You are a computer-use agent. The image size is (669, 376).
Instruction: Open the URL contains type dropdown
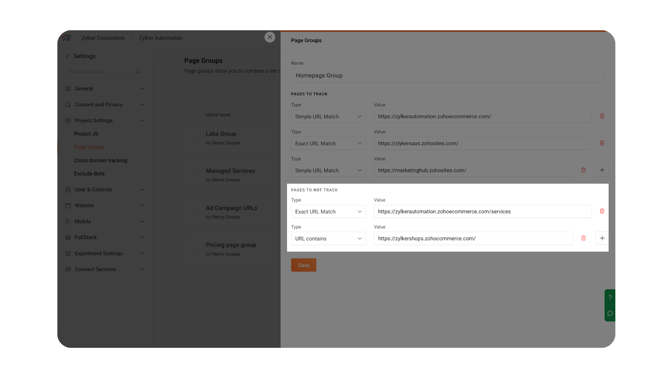point(328,238)
